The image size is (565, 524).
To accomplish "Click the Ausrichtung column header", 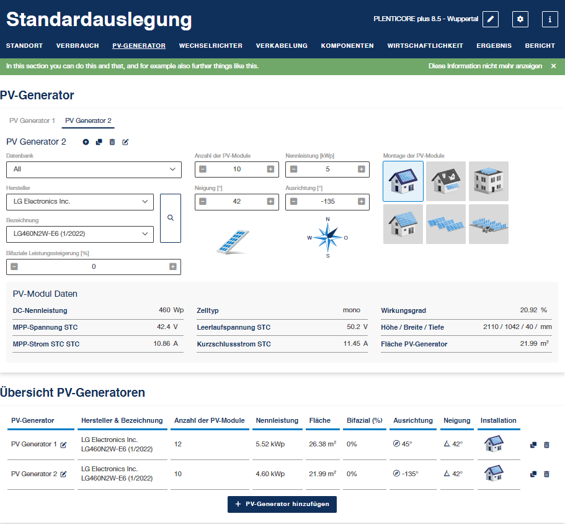I will [413, 420].
